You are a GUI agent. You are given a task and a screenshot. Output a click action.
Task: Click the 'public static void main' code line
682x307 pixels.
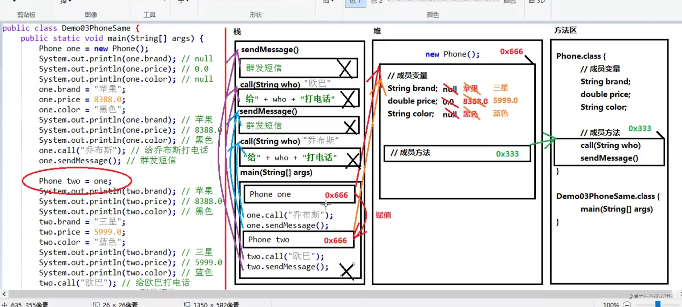[x=112, y=38]
